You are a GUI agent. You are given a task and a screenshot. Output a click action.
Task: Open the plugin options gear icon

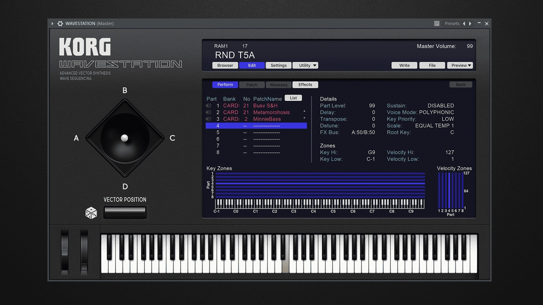coord(60,23)
